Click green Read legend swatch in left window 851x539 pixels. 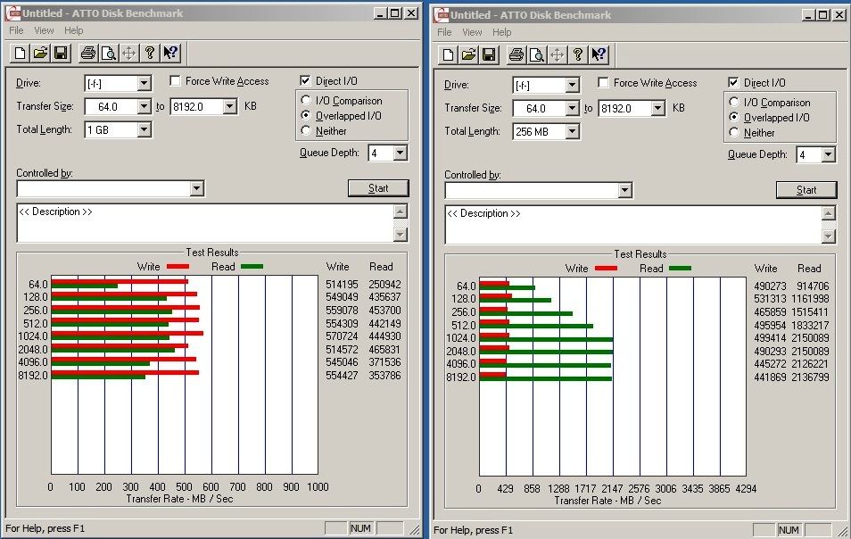pyautogui.click(x=252, y=267)
